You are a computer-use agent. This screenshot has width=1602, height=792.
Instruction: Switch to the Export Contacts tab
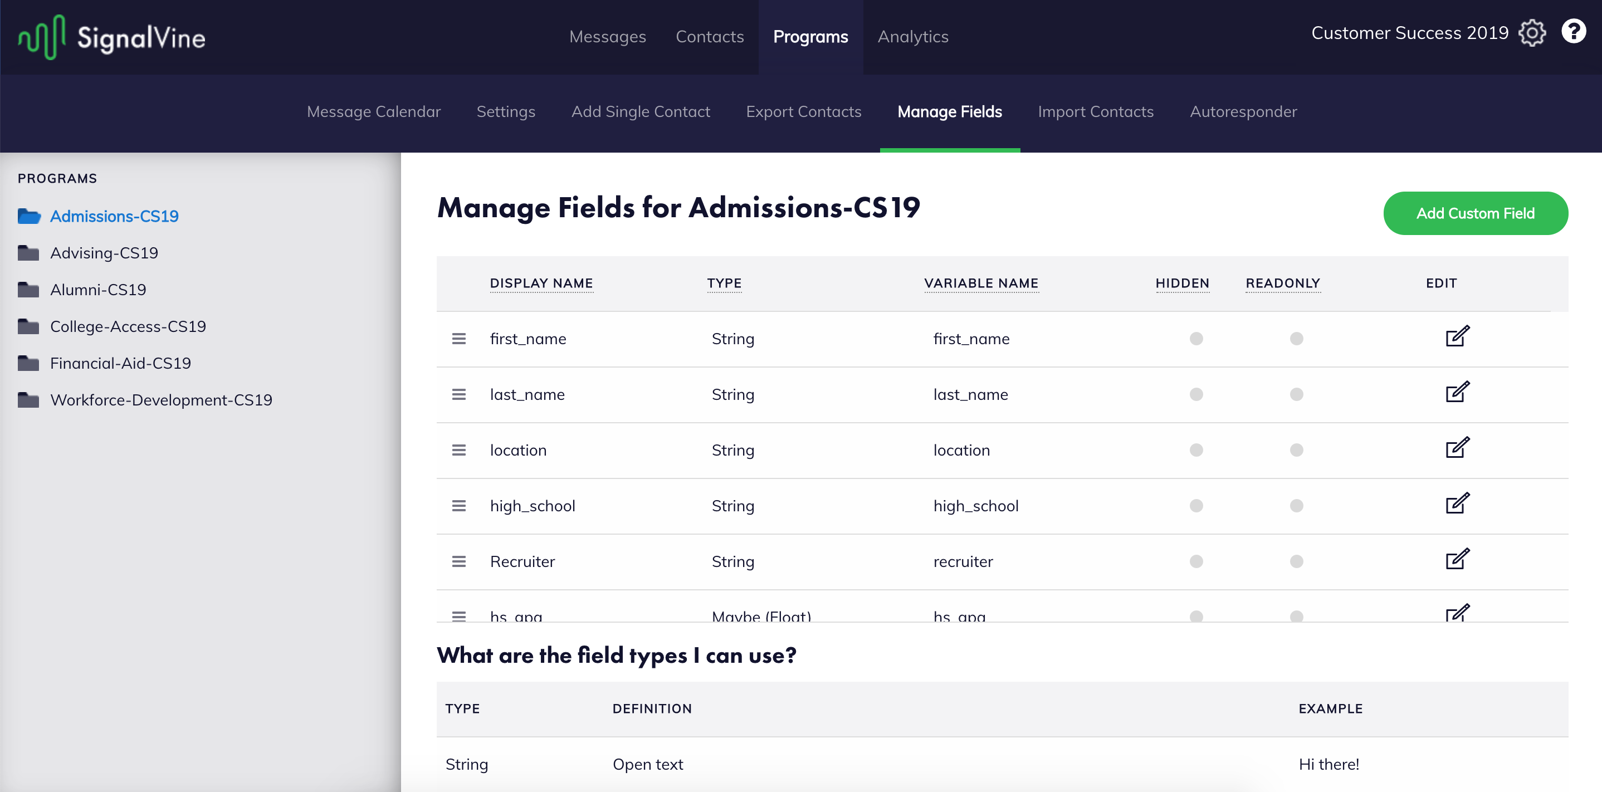point(803,111)
